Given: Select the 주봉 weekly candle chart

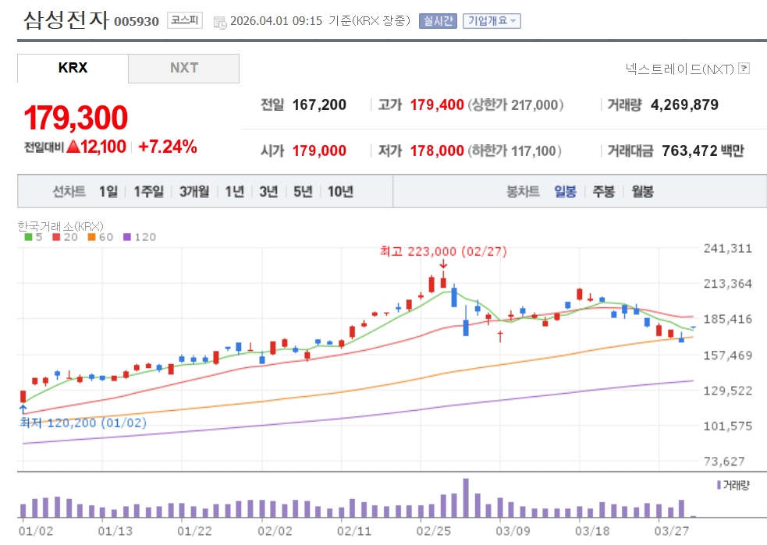Looking at the screenshot, I should (603, 192).
